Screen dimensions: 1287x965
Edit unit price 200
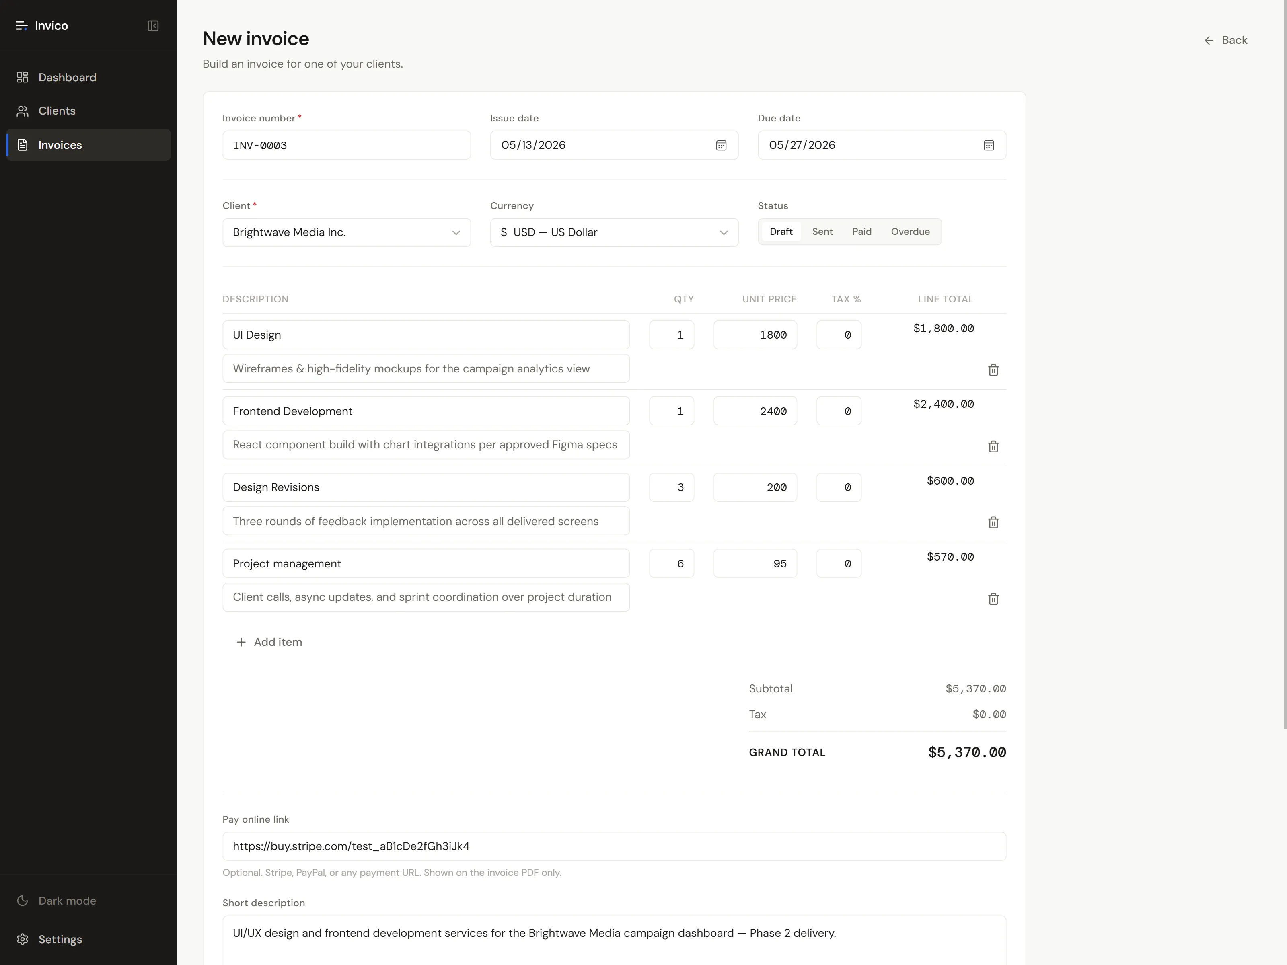tap(755, 487)
